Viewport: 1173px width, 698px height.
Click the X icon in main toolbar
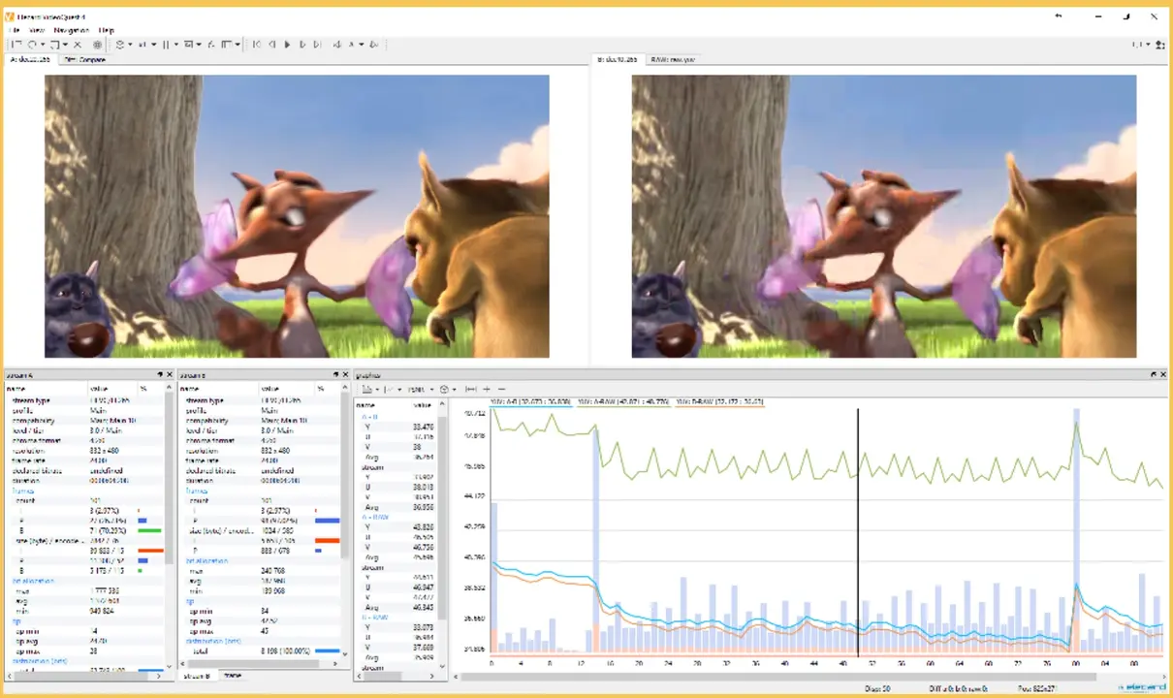pos(78,45)
